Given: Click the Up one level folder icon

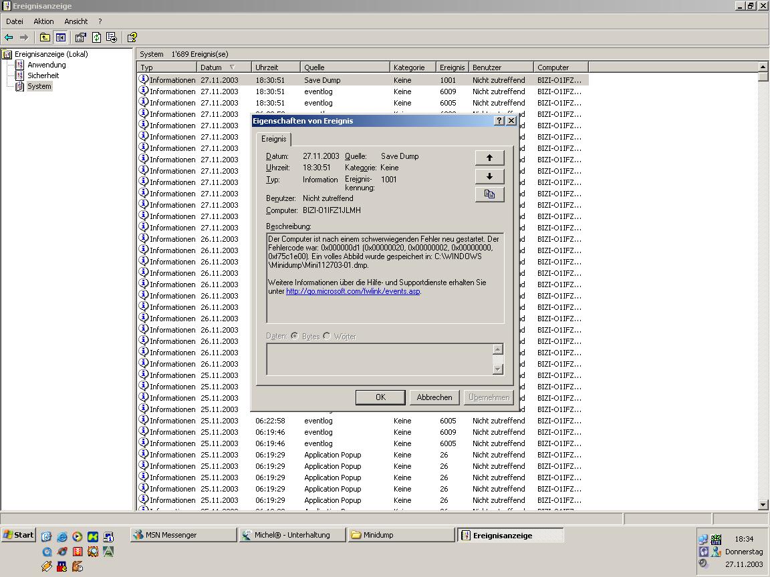Looking at the screenshot, I should (45, 37).
